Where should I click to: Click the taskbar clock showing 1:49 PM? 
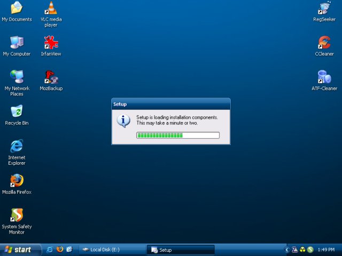[326, 250]
